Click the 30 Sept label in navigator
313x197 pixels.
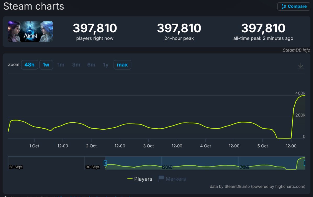click(92, 167)
